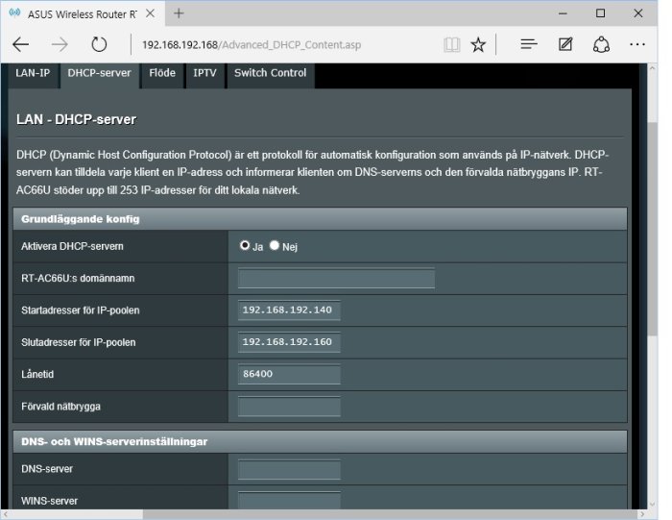672x520 pixels.
Task: Click the DNS-server input field
Action: coord(289,469)
